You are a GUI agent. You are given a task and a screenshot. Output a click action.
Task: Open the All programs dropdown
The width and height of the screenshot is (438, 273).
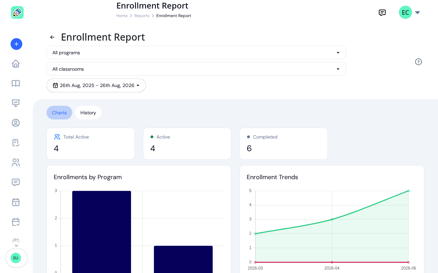tap(196, 53)
